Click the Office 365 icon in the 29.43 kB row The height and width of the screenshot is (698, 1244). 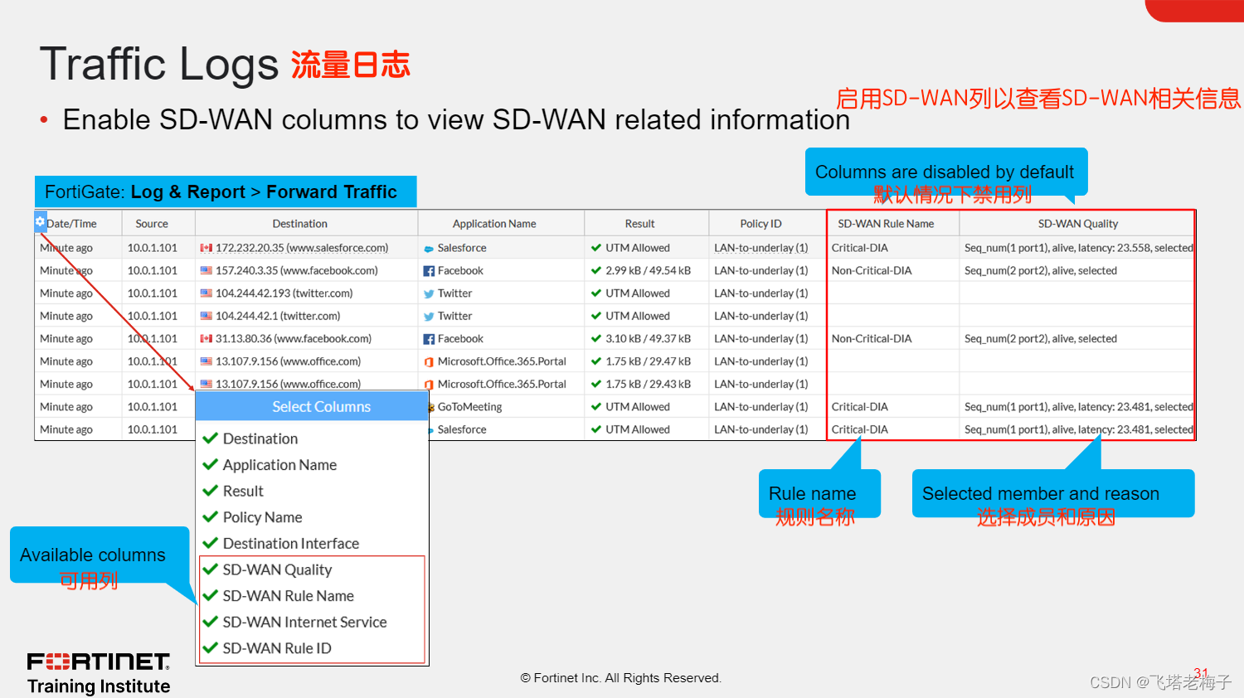(x=429, y=385)
